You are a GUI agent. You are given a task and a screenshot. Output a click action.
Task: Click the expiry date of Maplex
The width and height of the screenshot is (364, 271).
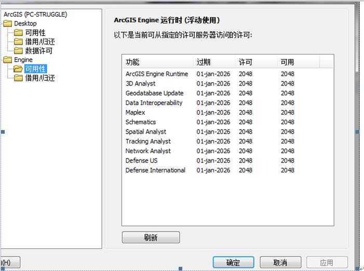pos(213,112)
